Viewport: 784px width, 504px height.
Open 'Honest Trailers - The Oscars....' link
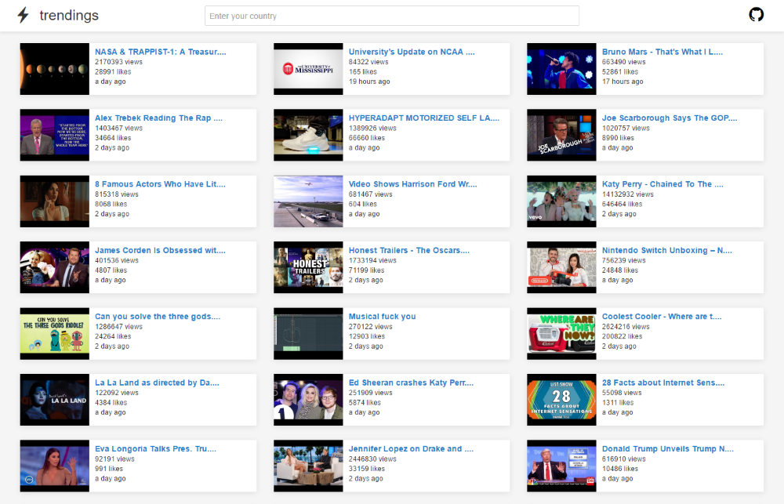(409, 250)
